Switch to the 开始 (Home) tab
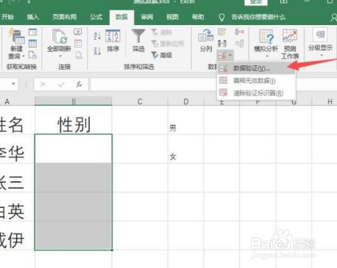This screenshot has height=268, width=337. pyautogui.click(x=7, y=17)
